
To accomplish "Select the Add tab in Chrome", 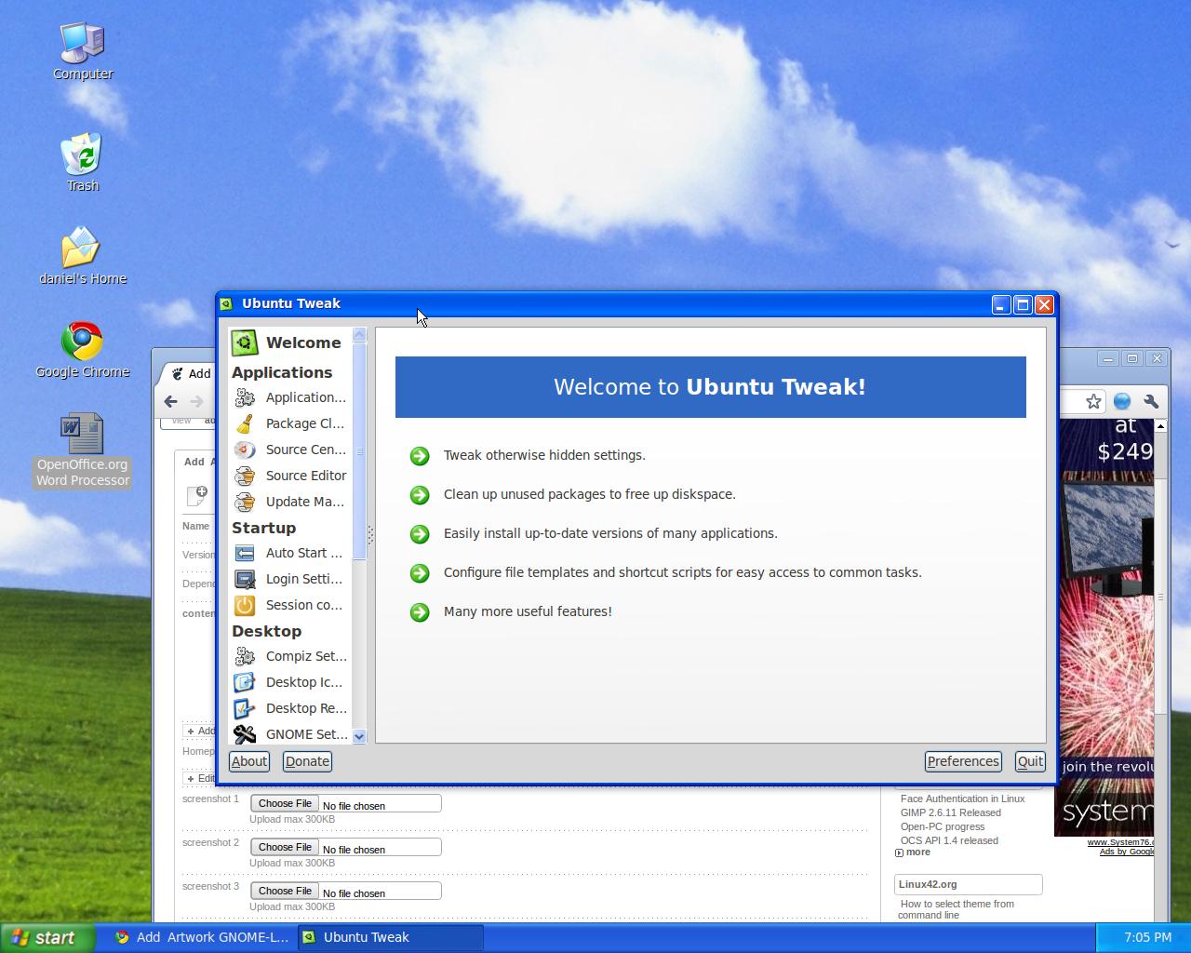I will 191,373.
